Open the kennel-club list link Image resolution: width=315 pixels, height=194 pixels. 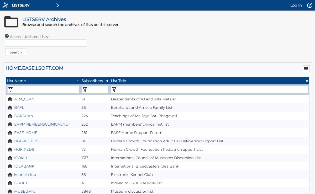(x=25, y=175)
